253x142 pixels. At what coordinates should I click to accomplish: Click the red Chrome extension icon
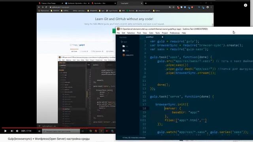click(192, 7)
